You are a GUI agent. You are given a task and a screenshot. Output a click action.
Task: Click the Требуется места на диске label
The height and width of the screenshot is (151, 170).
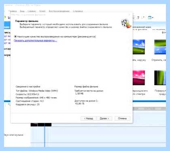[x=89, y=91]
